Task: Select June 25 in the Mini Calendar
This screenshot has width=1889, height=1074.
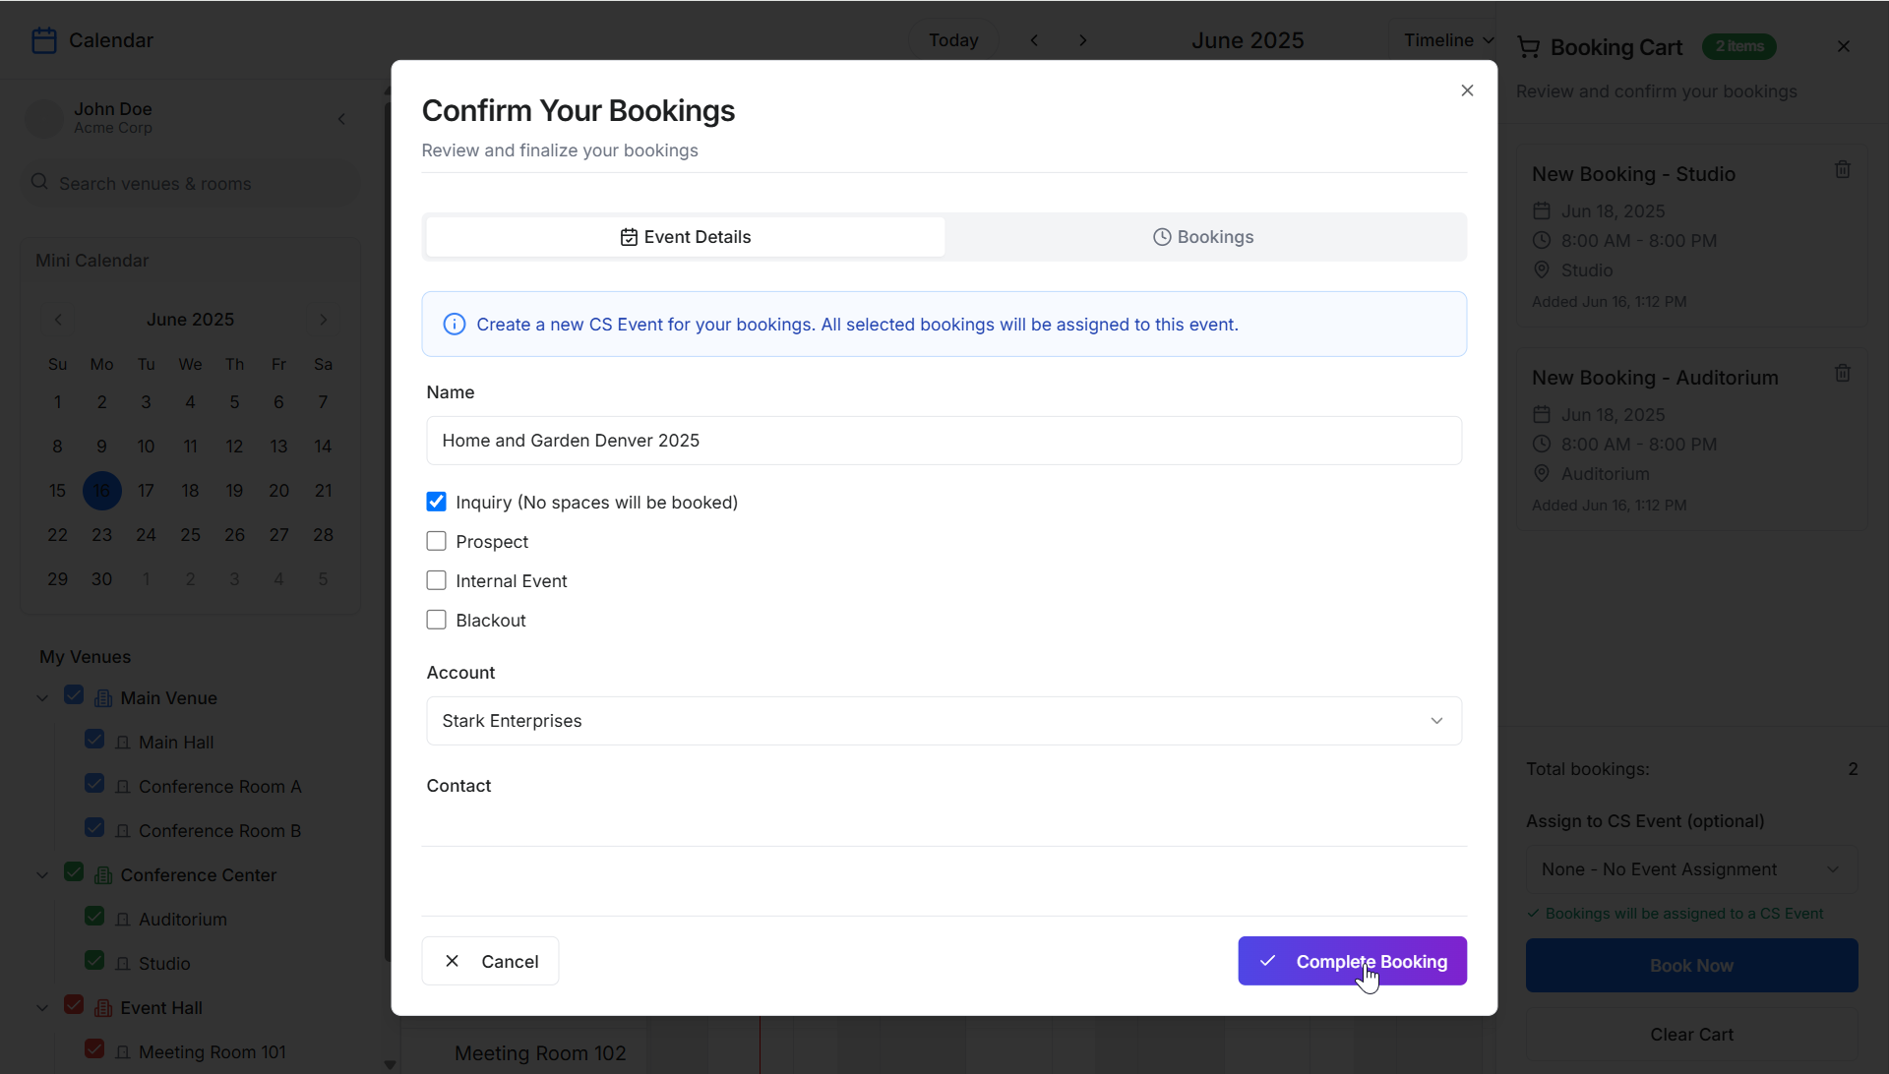Action: pyautogui.click(x=190, y=535)
